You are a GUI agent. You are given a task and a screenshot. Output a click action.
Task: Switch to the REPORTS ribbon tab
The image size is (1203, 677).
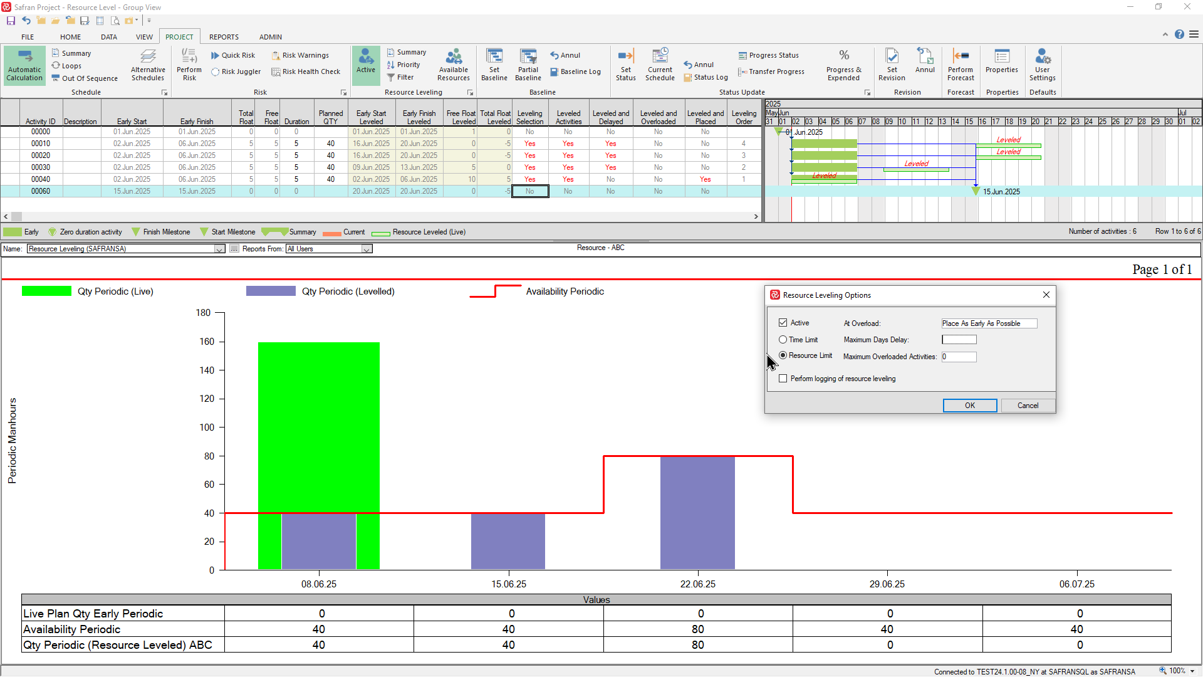pyautogui.click(x=224, y=37)
